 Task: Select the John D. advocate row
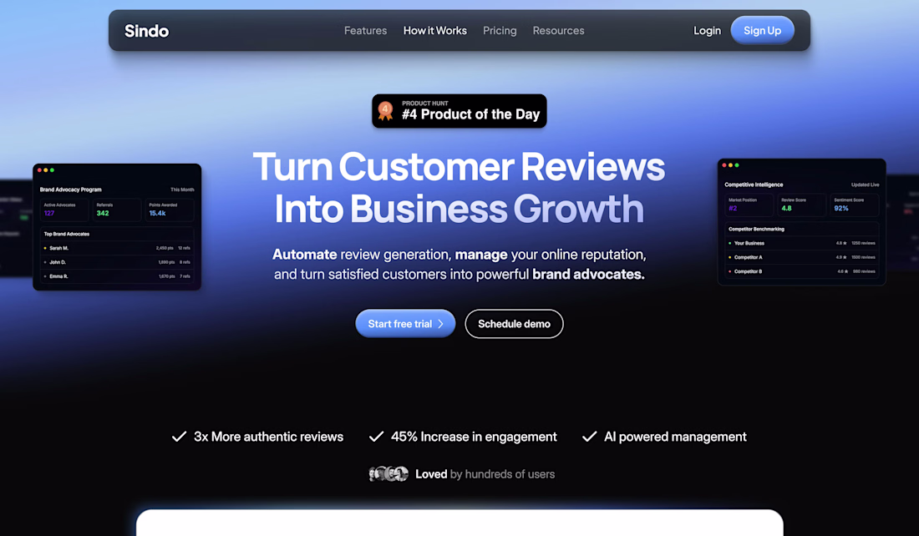coord(117,262)
